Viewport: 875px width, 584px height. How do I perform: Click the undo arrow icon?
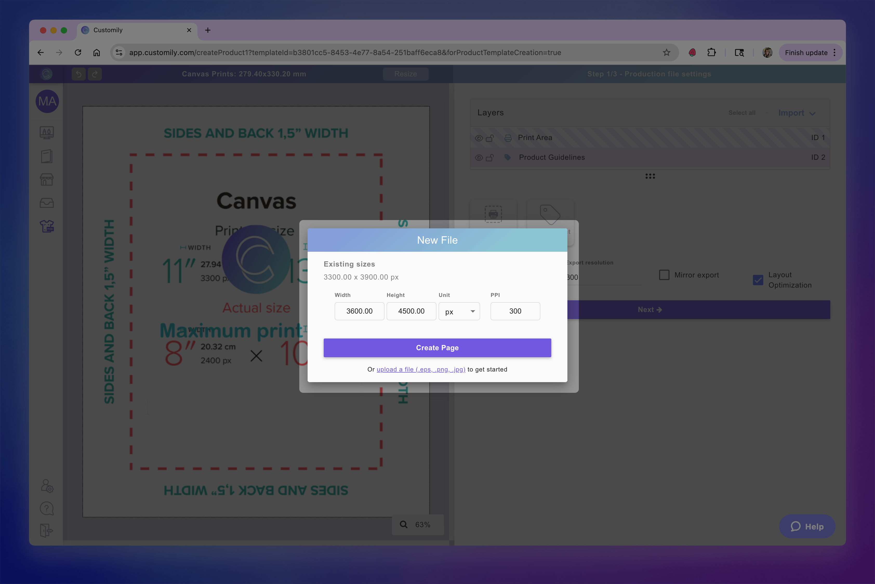(x=79, y=74)
